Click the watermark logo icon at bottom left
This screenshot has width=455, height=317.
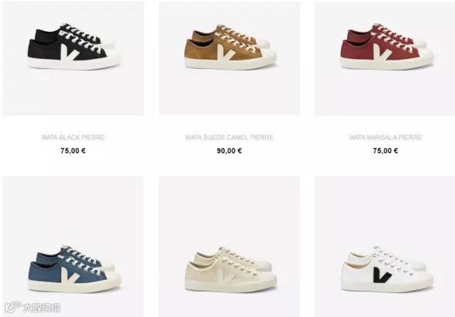13,307
